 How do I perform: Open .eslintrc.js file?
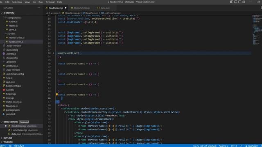click(x=11, y=53)
